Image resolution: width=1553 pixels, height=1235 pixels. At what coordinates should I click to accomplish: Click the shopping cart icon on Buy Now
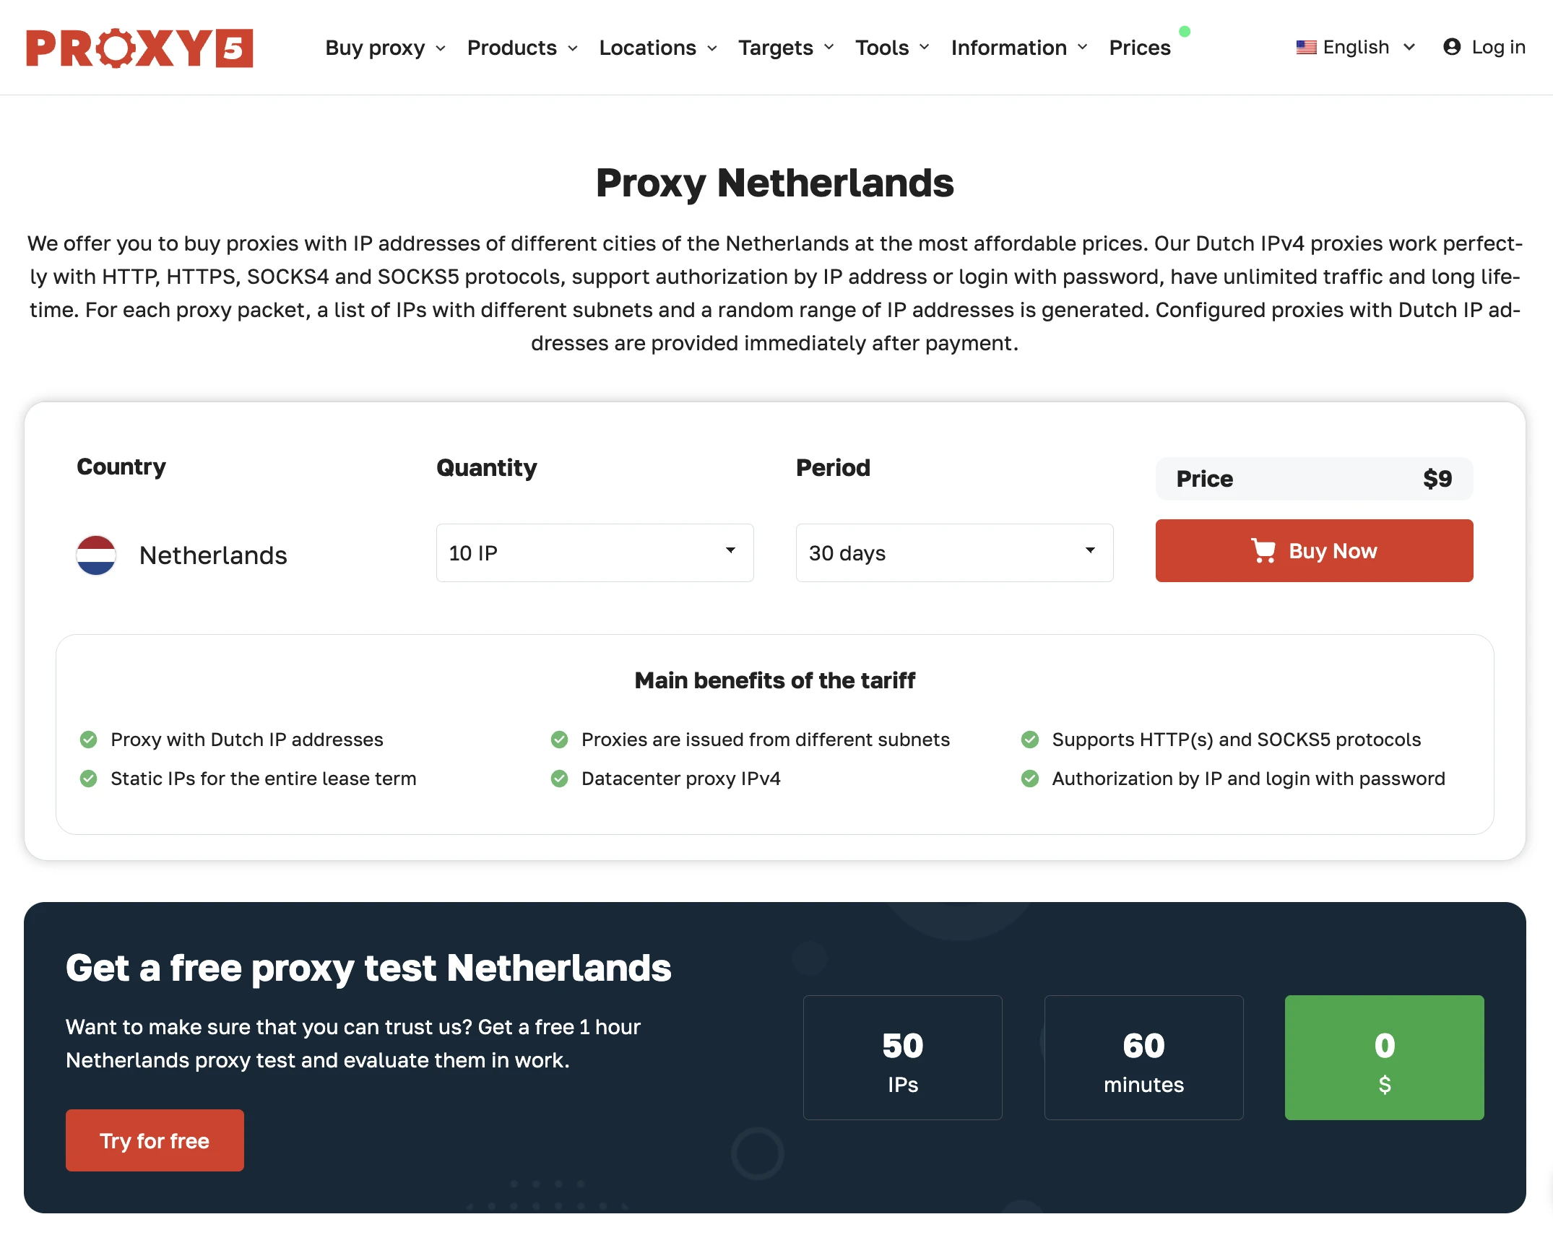pos(1263,551)
